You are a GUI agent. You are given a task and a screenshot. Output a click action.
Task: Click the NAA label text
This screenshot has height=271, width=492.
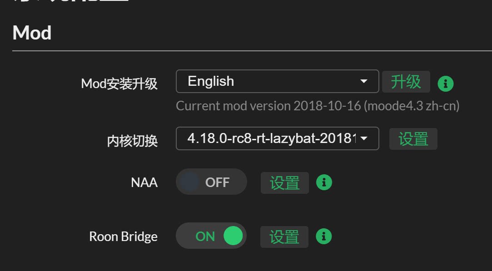pyautogui.click(x=144, y=182)
